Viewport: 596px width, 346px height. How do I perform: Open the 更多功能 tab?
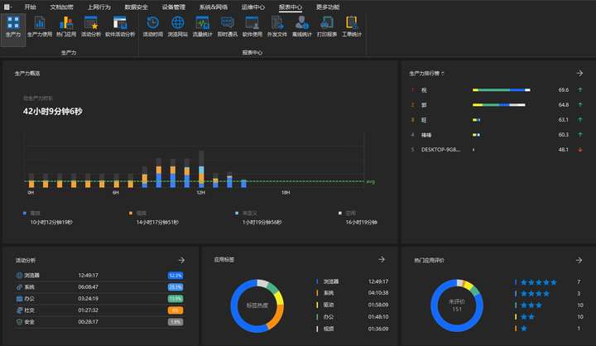pos(328,7)
